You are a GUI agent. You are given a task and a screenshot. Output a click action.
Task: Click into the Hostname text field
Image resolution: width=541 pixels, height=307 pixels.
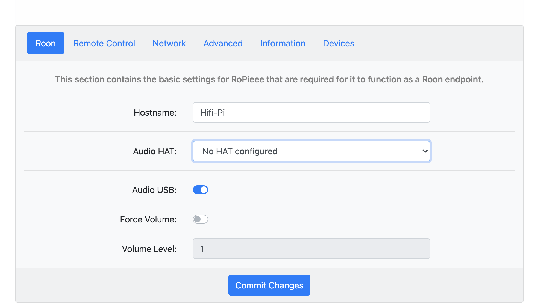pos(311,112)
